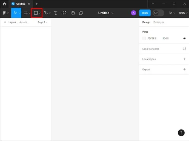The width and height of the screenshot is (189, 141).
Task: Open a new tab with plus
Action: tap(37, 4)
